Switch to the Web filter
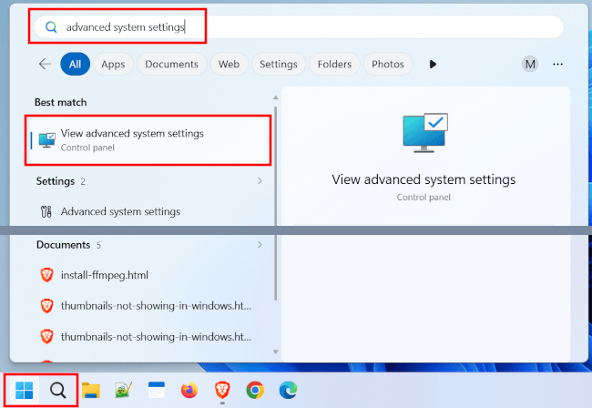The width and height of the screenshot is (592, 408). 229,64
